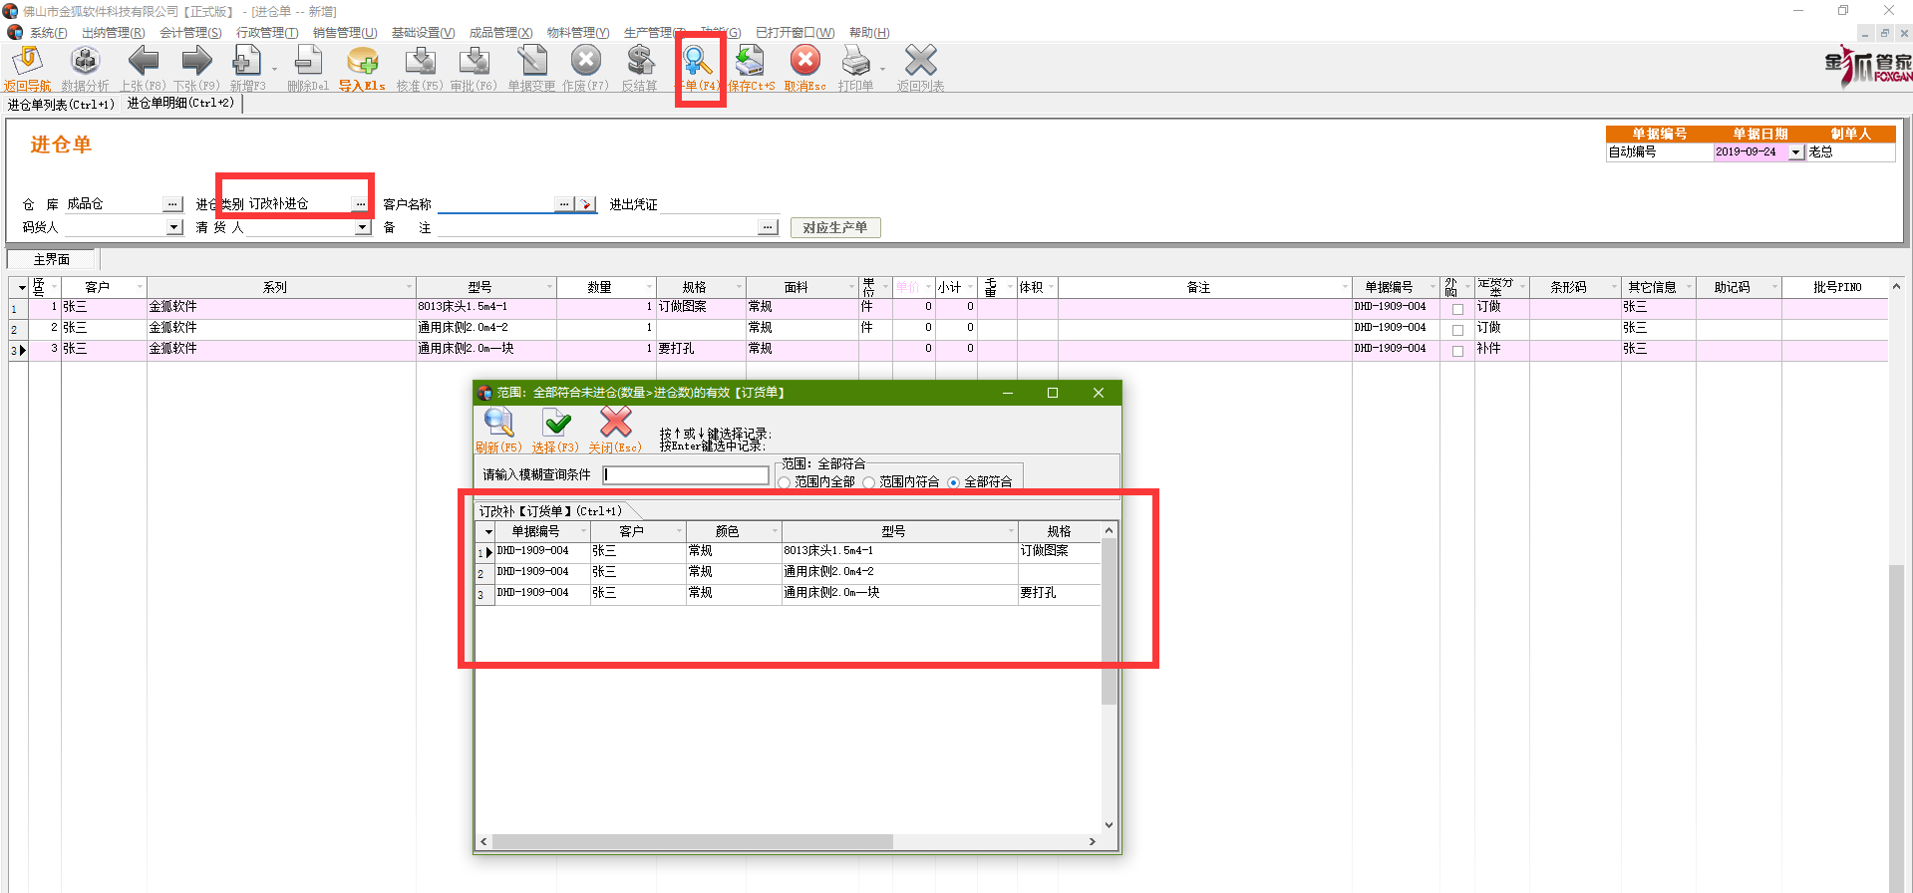Open the 单据日期 date dropdown
The height and width of the screenshot is (893, 1913).
tap(1796, 152)
